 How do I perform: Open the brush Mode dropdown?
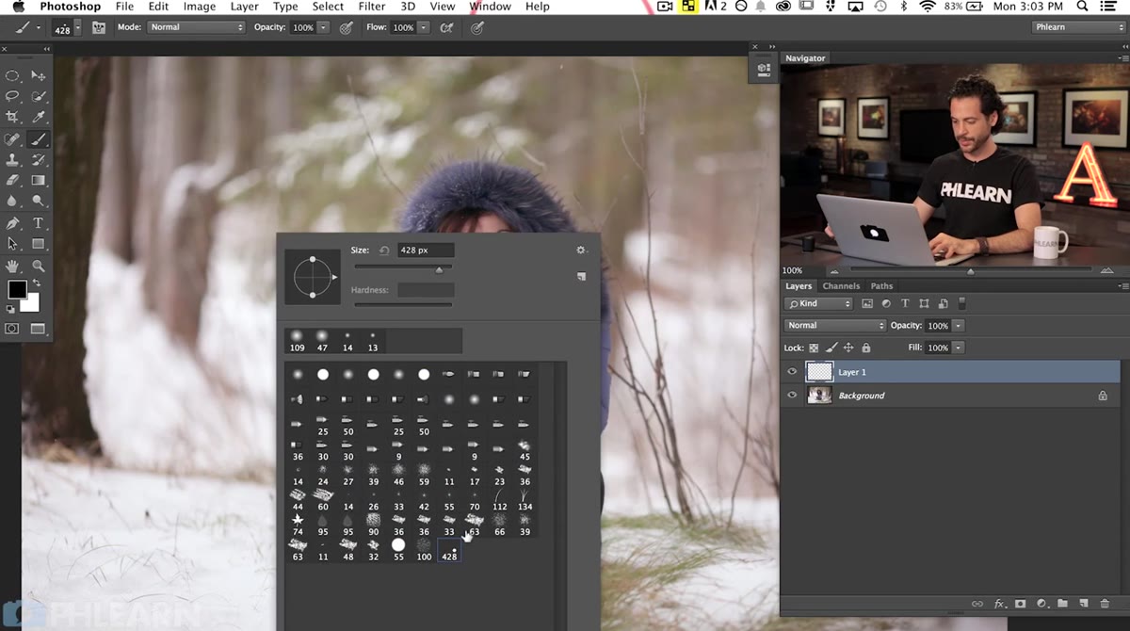pos(196,27)
